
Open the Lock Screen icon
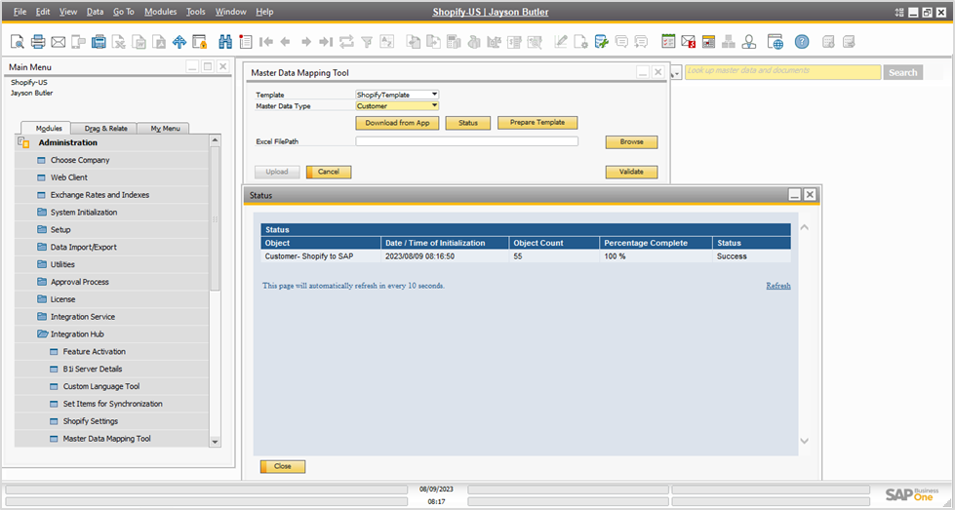tap(200, 42)
